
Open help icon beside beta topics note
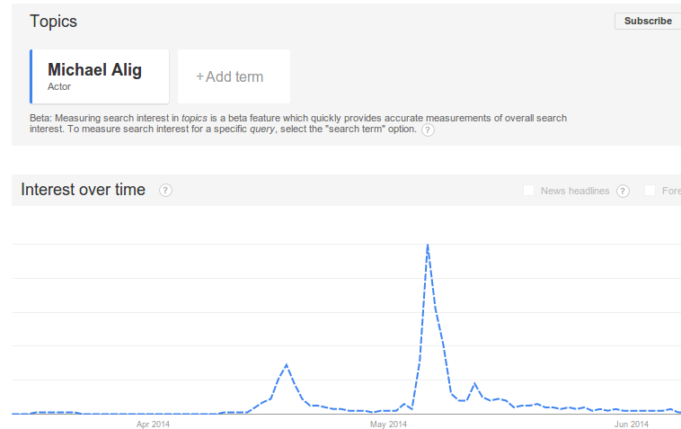click(428, 130)
